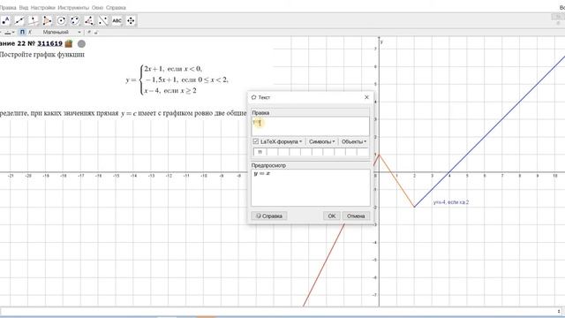565x318 pixels.
Task: Click the gray circle icon after task number
Action: [x=82, y=43]
